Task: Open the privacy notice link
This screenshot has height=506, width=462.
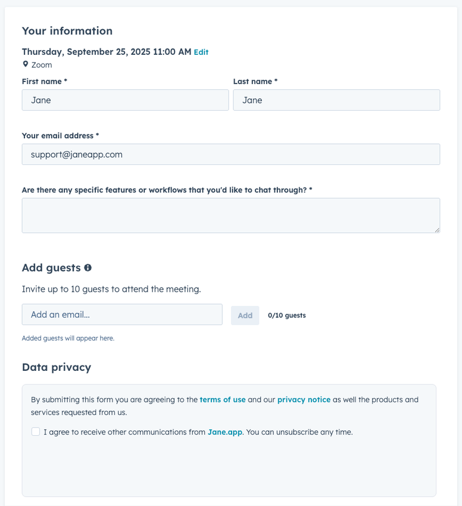Action: (x=304, y=399)
